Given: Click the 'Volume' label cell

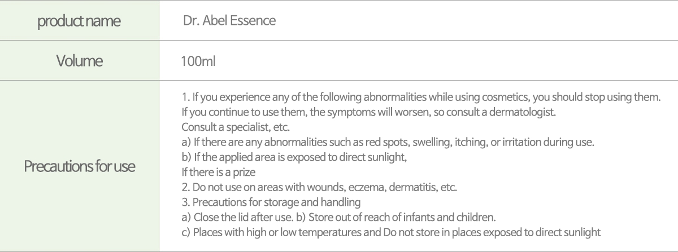Looking at the screenshot, I should [80, 61].
